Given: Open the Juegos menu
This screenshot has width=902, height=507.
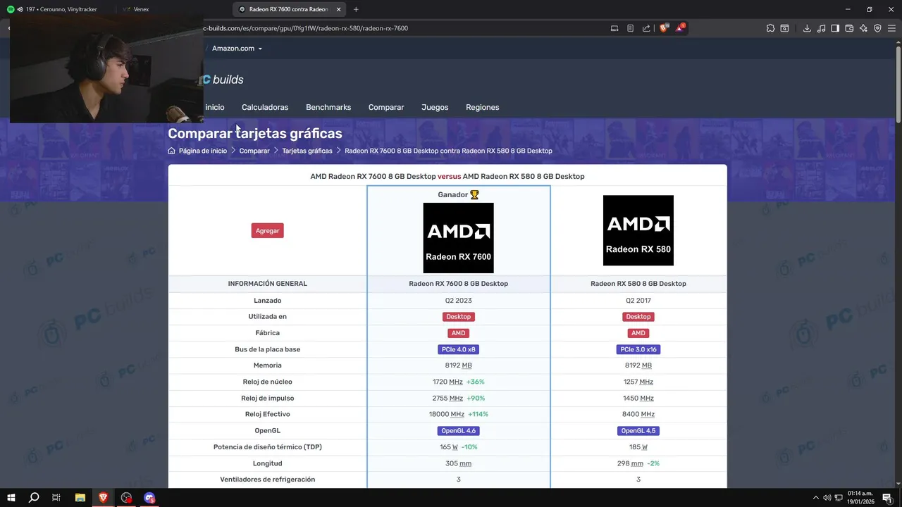Looking at the screenshot, I should point(435,107).
